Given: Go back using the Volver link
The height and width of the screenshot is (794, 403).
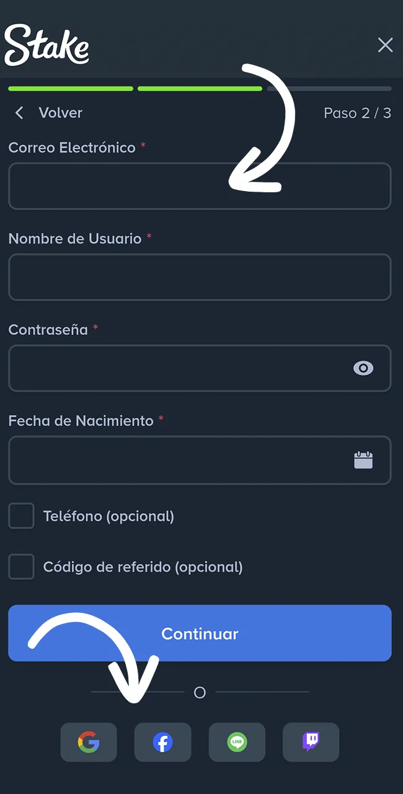Looking at the screenshot, I should pyautogui.click(x=60, y=113).
